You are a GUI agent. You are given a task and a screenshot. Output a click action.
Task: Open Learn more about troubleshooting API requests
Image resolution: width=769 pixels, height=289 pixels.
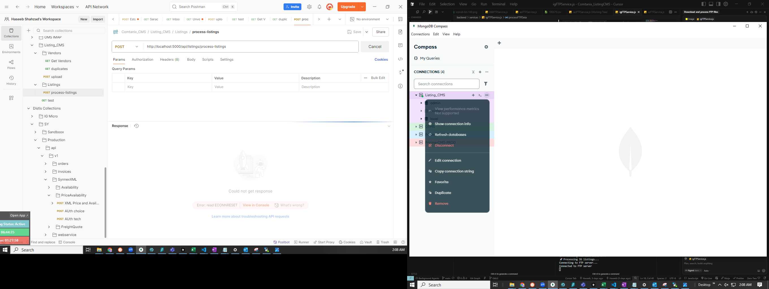tap(250, 216)
